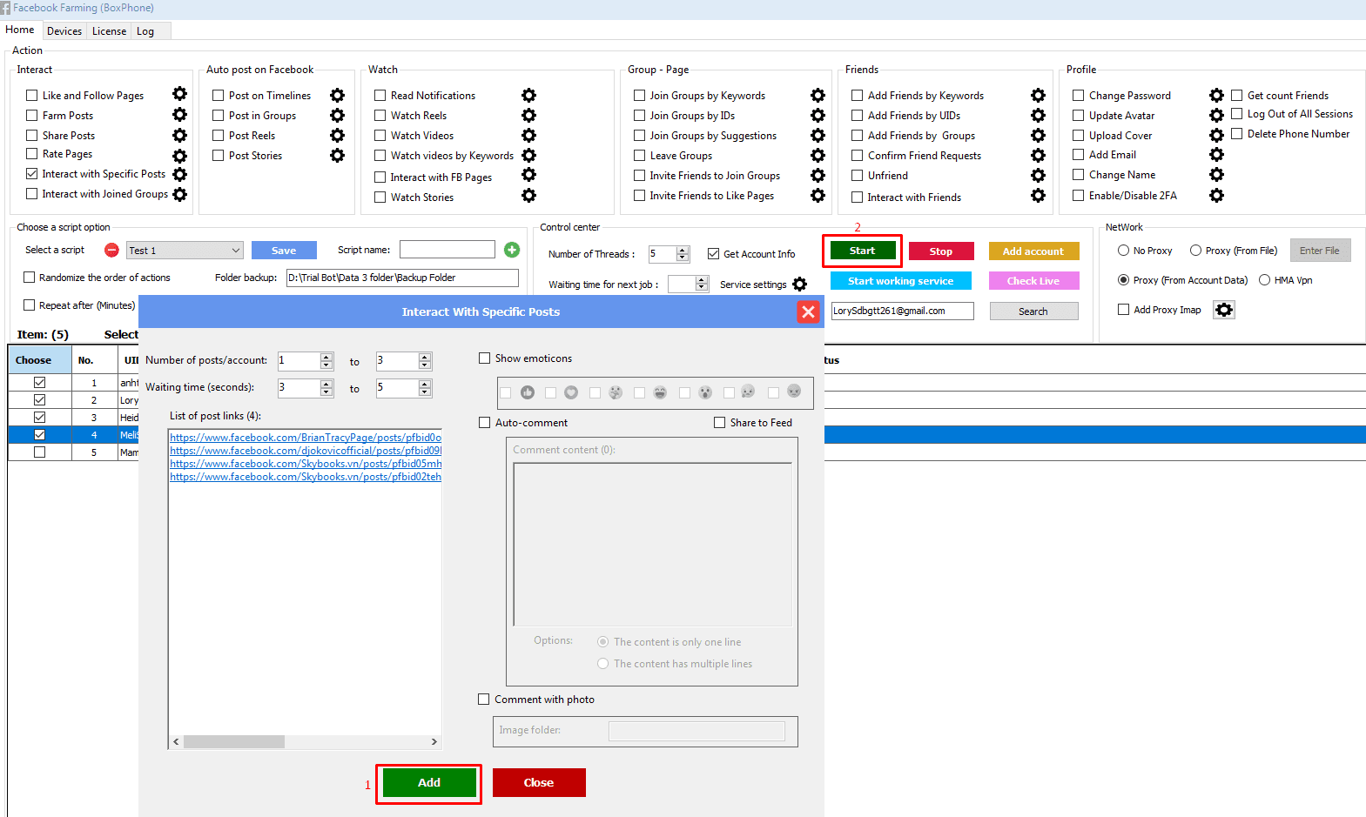This screenshot has height=817, width=1366.
Task: Enable Show emoticons option
Action: 484,358
